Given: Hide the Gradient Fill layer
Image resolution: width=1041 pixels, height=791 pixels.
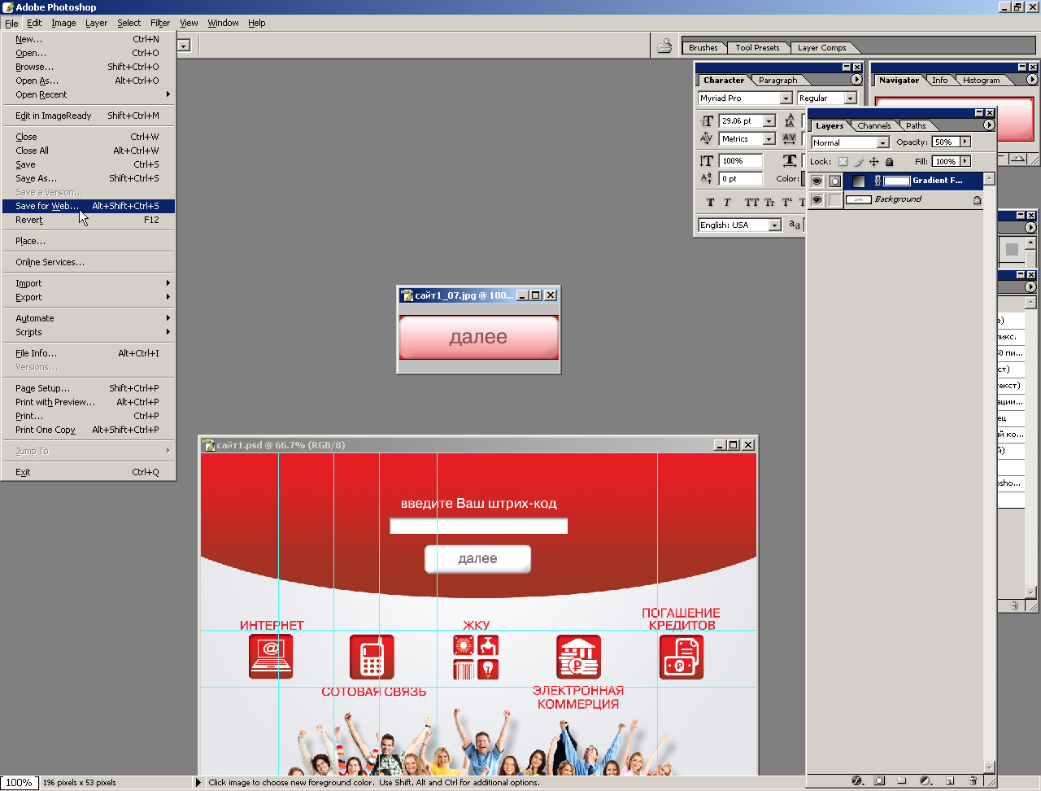Looking at the screenshot, I should click(817, 181).
